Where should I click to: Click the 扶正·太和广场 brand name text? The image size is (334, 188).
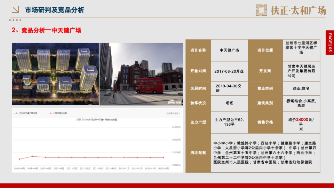point(299,10)
